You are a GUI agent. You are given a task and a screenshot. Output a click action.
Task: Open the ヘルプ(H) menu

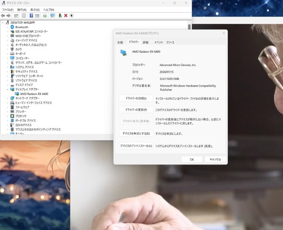click(48, 10)
